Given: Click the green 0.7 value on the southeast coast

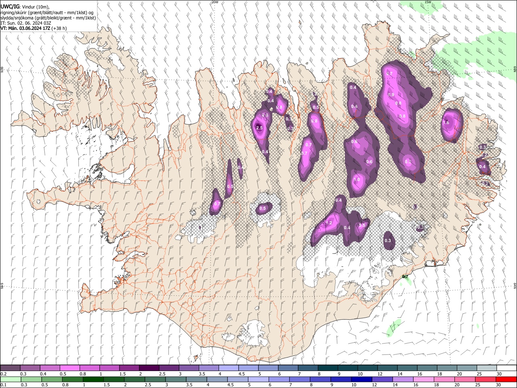Looking at the screenshot, I should point(405,277).
